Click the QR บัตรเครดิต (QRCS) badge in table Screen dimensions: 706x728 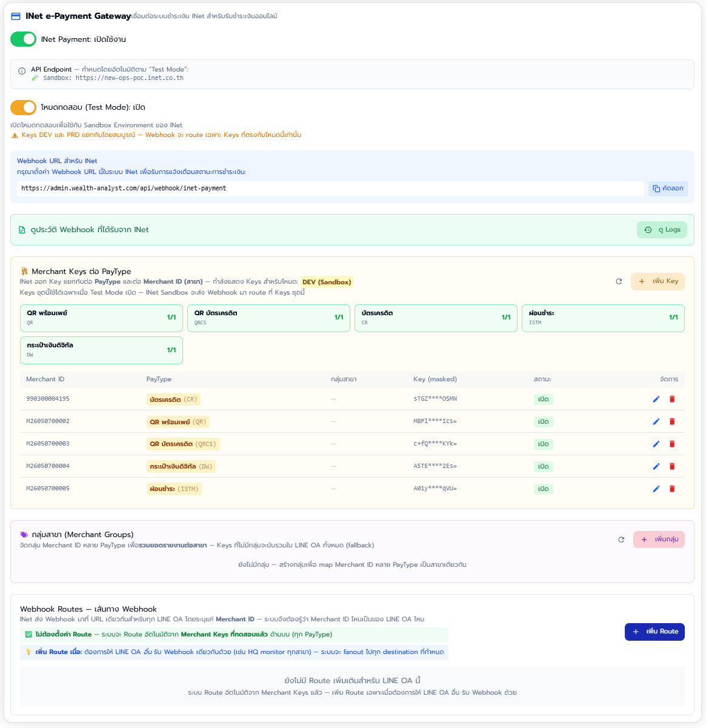point(183,444)
